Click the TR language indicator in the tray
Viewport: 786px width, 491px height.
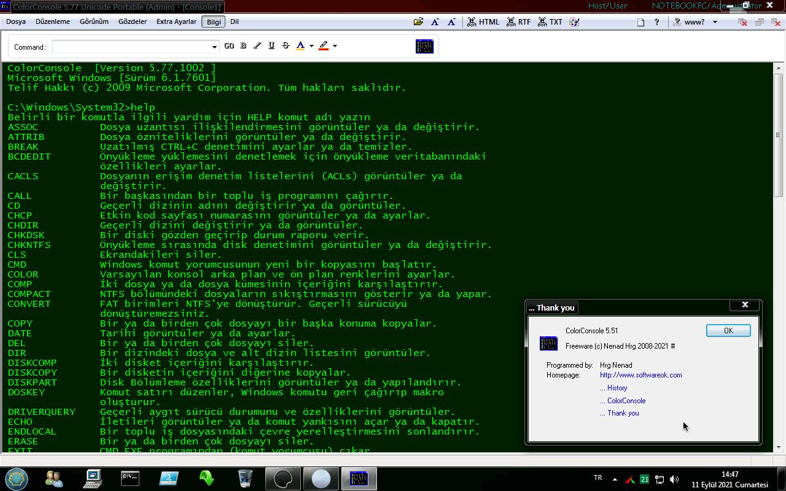pyautogui.click(x=598, y=478)
